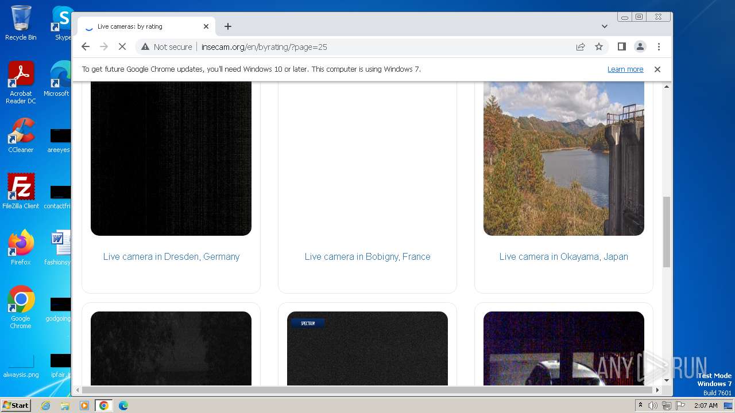Open the Recycle Bin

21,23
